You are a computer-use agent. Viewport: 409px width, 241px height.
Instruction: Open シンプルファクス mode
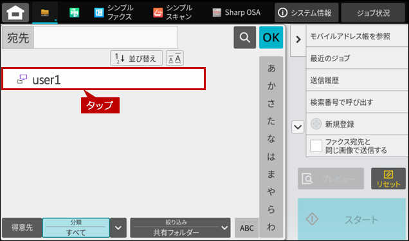point(114,12)
